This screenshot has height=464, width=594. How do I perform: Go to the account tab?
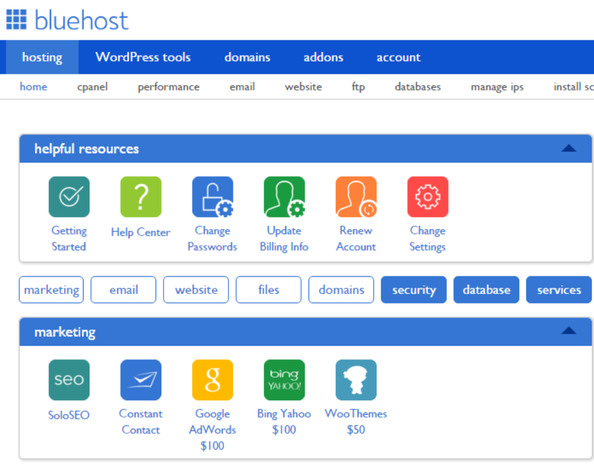point(398,57)
